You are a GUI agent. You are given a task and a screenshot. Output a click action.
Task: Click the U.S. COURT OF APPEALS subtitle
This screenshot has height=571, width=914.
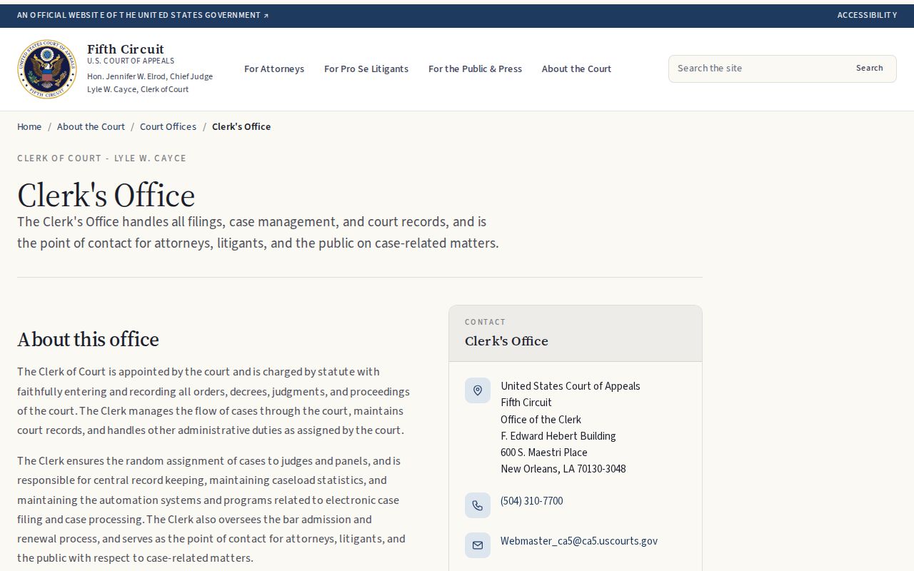(131, 61)
